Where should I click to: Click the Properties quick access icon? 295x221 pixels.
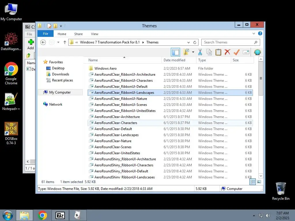[x=49, y=26]
